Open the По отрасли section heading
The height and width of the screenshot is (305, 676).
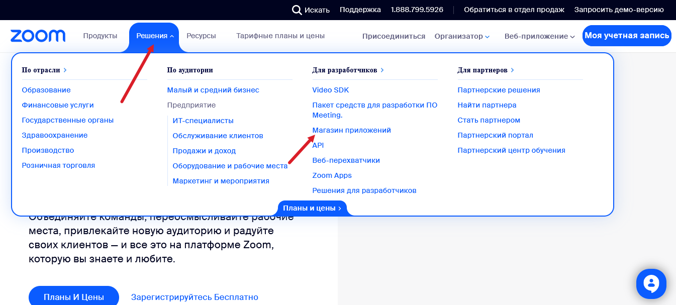44,70
